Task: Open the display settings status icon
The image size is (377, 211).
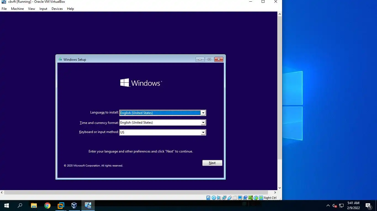Action: coord(240,198)
